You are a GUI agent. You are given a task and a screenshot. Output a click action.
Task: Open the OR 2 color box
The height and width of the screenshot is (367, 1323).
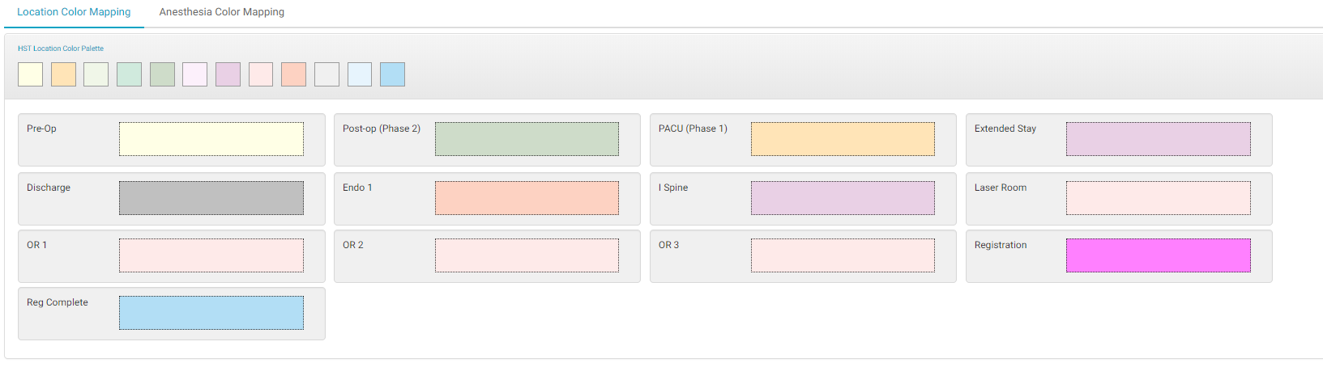tap(527, 255)
